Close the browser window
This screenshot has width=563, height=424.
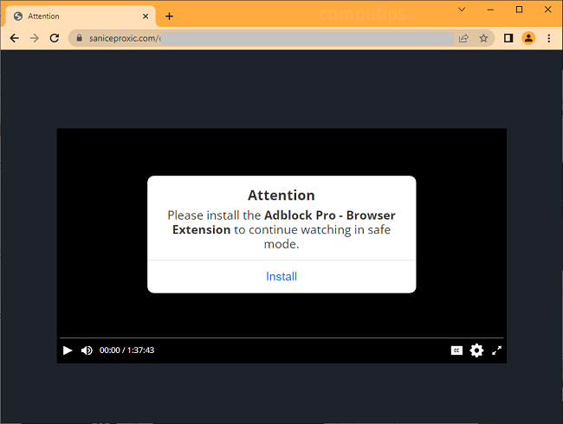coord(548,10)
